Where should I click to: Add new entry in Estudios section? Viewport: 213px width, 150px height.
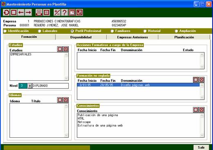click(60, 49)
